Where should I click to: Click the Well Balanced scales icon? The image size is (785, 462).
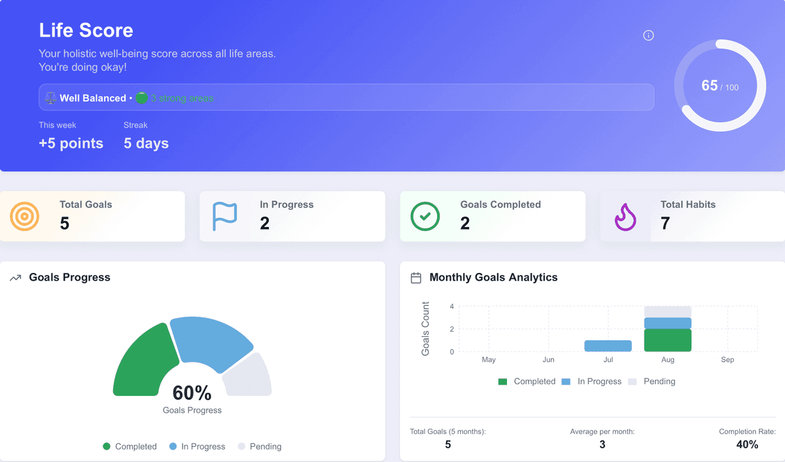[50, 98]
